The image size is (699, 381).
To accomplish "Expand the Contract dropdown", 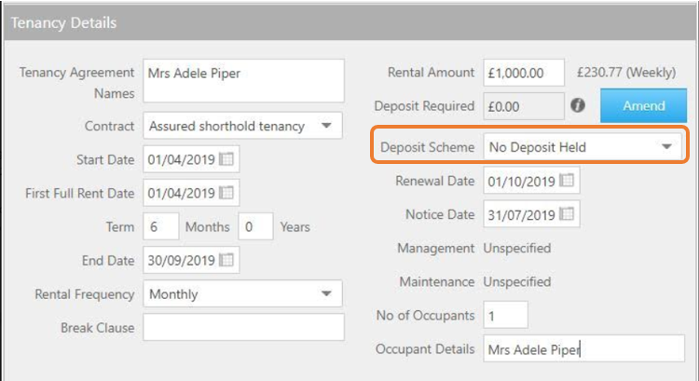I will point(326,126).
